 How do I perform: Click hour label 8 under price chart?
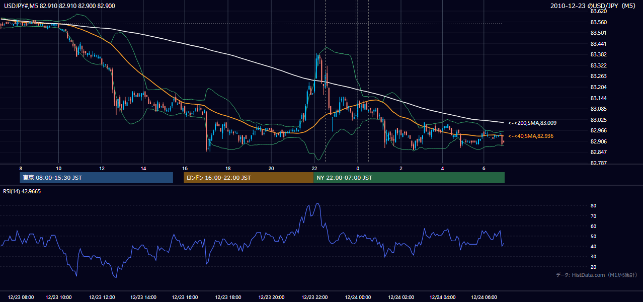tap(21, 168)
